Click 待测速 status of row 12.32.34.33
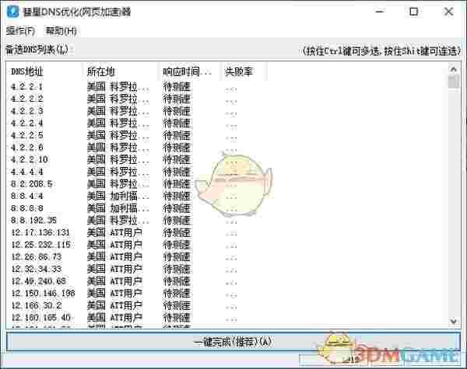 pyautogui.click(x=177, y=269)
